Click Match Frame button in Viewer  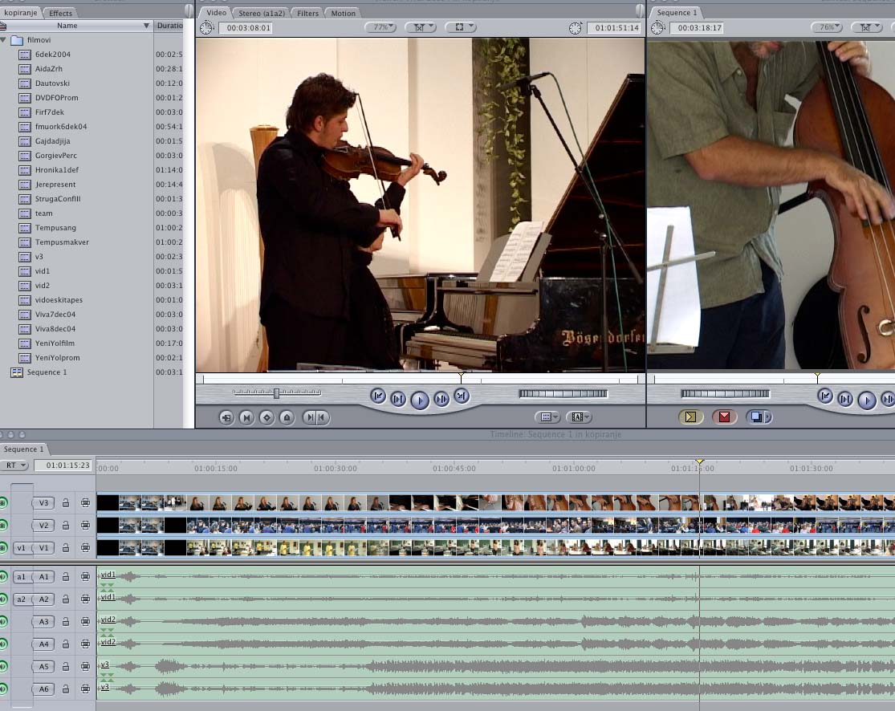(226, 418)
